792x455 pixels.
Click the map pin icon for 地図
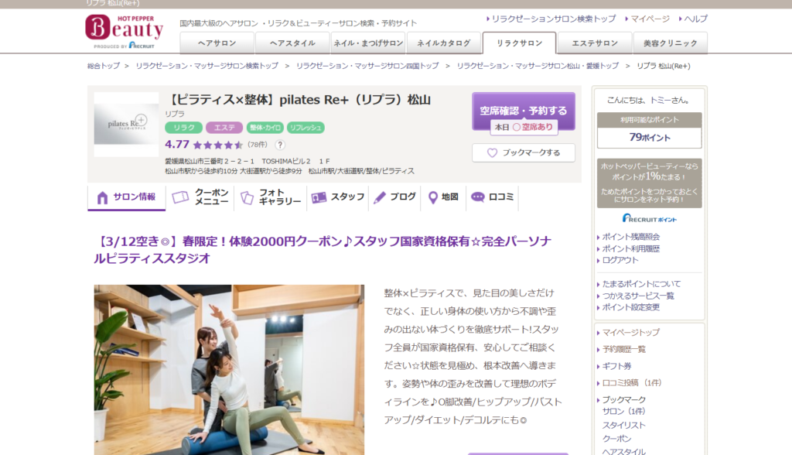click(432, 197)
